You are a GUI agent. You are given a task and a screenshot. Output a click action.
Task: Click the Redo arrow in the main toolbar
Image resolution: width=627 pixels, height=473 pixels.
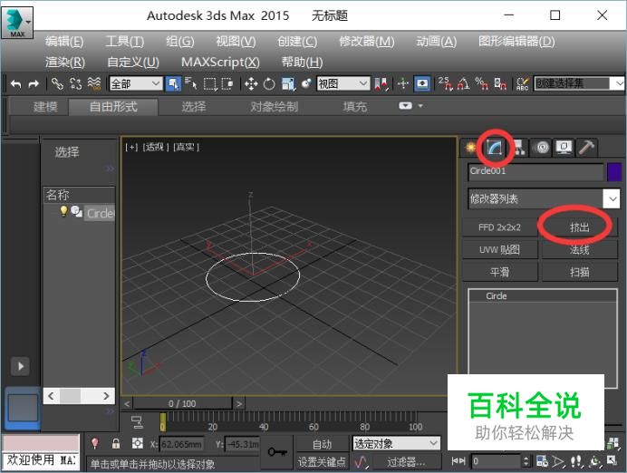click(x=34, y=84)
